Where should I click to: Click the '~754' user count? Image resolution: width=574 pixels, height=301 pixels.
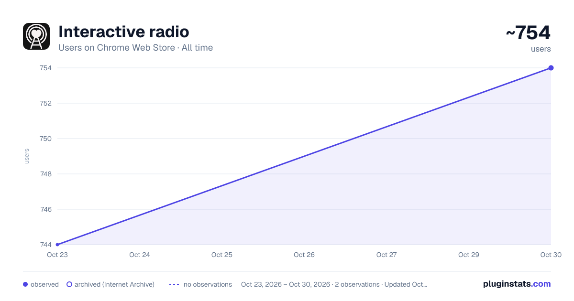pos(528,33)
